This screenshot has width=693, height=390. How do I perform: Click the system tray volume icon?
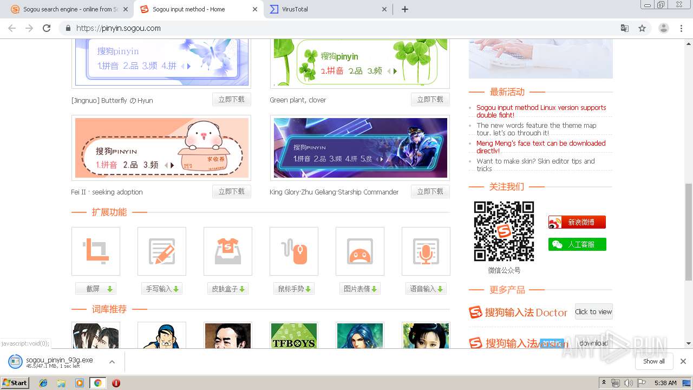(x=628, y=383)
